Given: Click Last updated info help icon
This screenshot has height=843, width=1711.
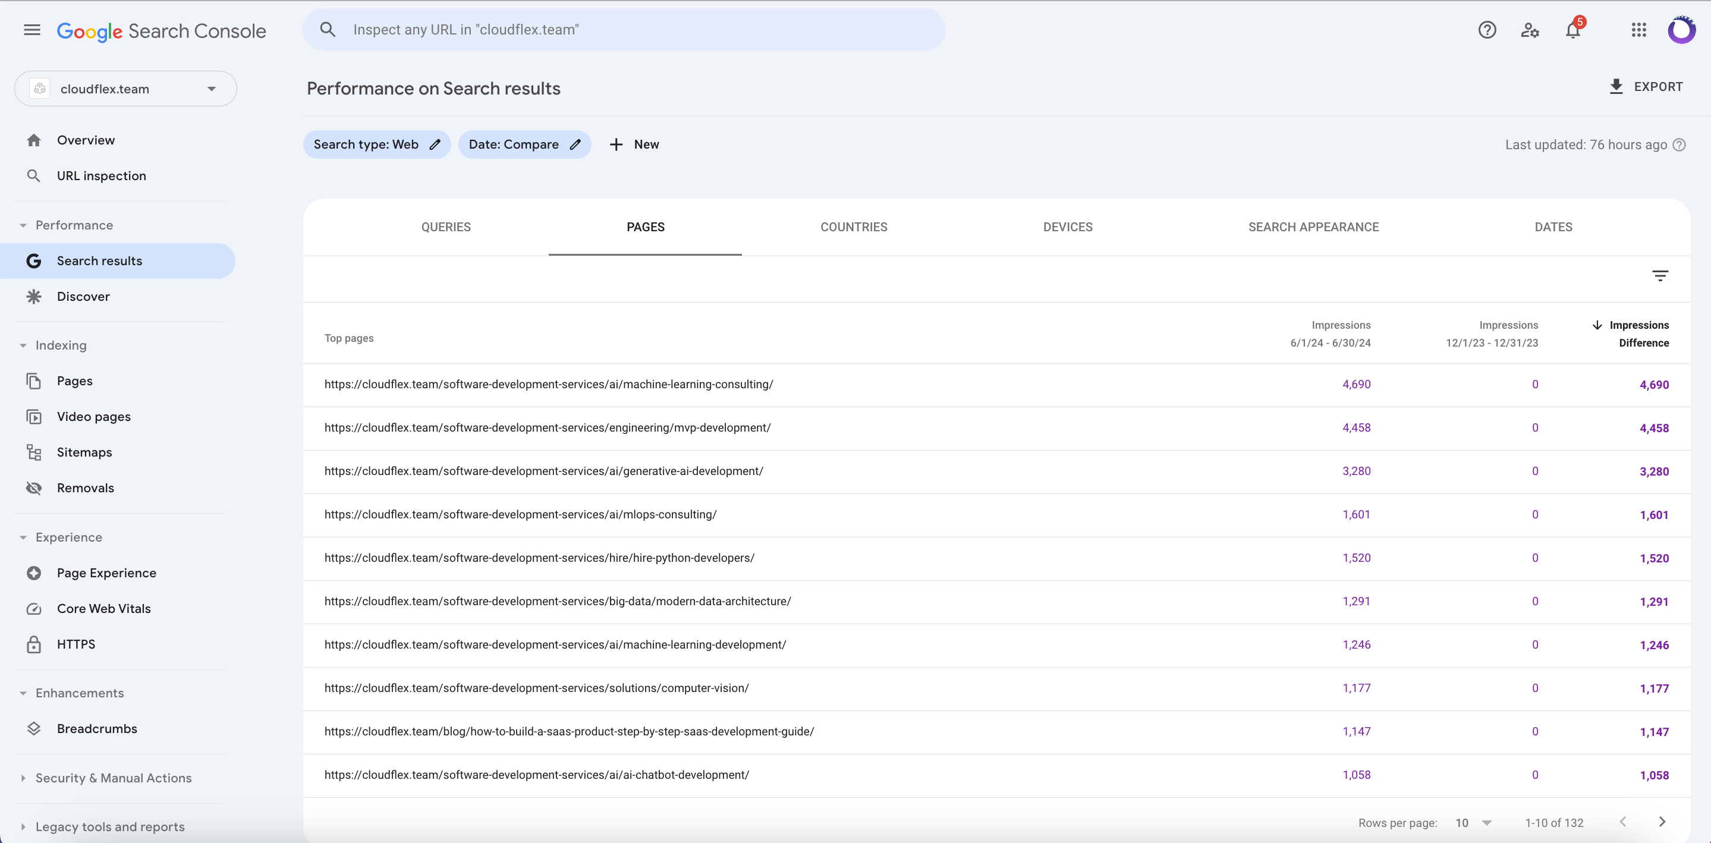Looking at the screenshot, I should click(1678, 145).
